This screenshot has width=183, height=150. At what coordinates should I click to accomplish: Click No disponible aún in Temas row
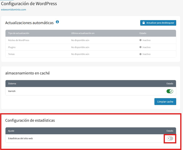[80, 54]
